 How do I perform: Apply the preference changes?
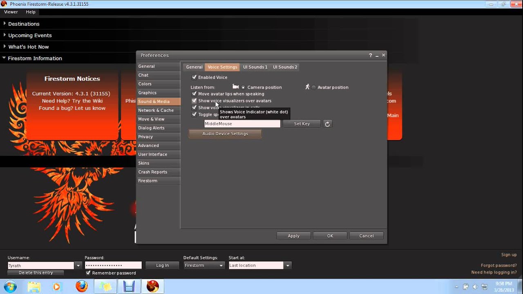[x=293, y=236]
